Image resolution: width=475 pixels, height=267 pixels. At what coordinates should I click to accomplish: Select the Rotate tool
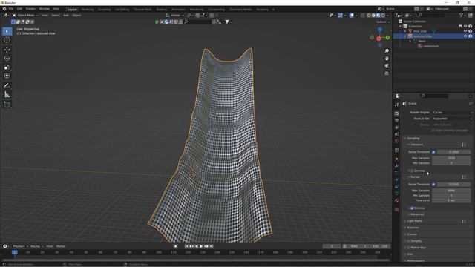click(x=7, y=59)
